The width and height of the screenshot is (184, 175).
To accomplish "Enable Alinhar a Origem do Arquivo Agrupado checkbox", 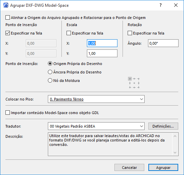I will (x=7, y=18).
